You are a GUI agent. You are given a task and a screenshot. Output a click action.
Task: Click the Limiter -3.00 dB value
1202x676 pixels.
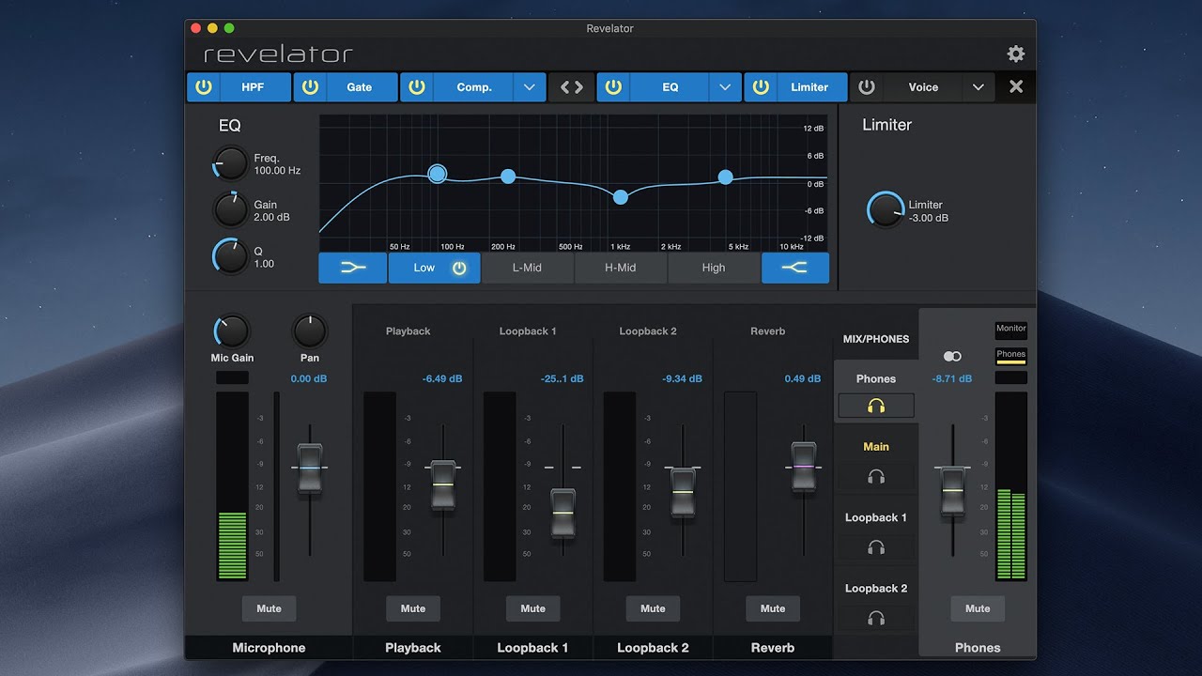tap(929, 218)
